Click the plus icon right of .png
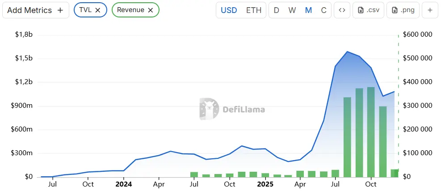Image resolution: width=441 pixels, height=191 pixels. tap(430, 10)
